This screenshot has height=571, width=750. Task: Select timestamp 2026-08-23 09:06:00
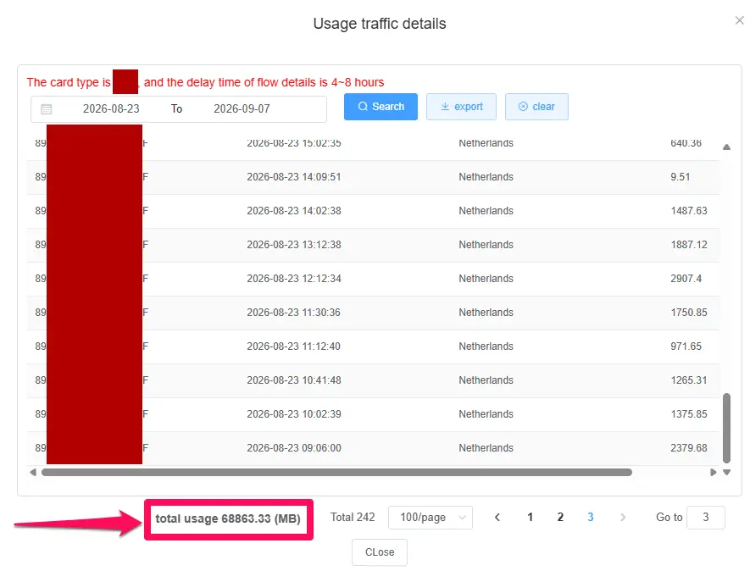(294, 448)
